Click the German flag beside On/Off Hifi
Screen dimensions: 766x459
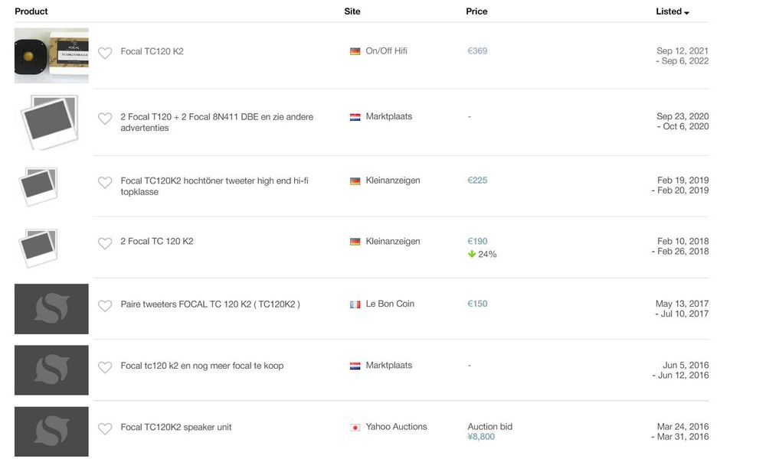point(355,51)
